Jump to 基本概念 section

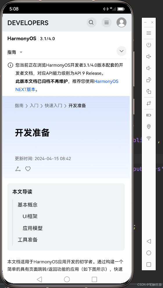point(28,204)
